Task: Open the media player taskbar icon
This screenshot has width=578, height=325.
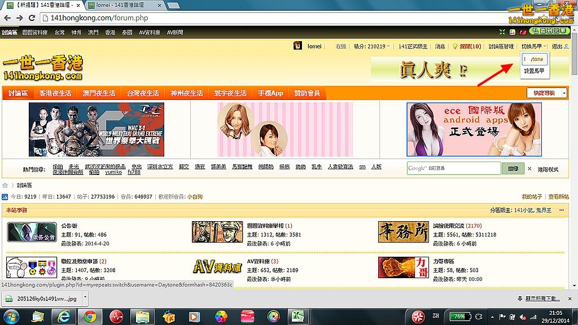Action: [x=194, y=317]
